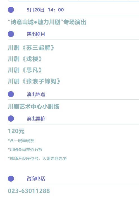The image size is (139, 198).
Task: Select the program item 川剧《戏楼》
Action: pyautogui.click(x=25, y=59)
